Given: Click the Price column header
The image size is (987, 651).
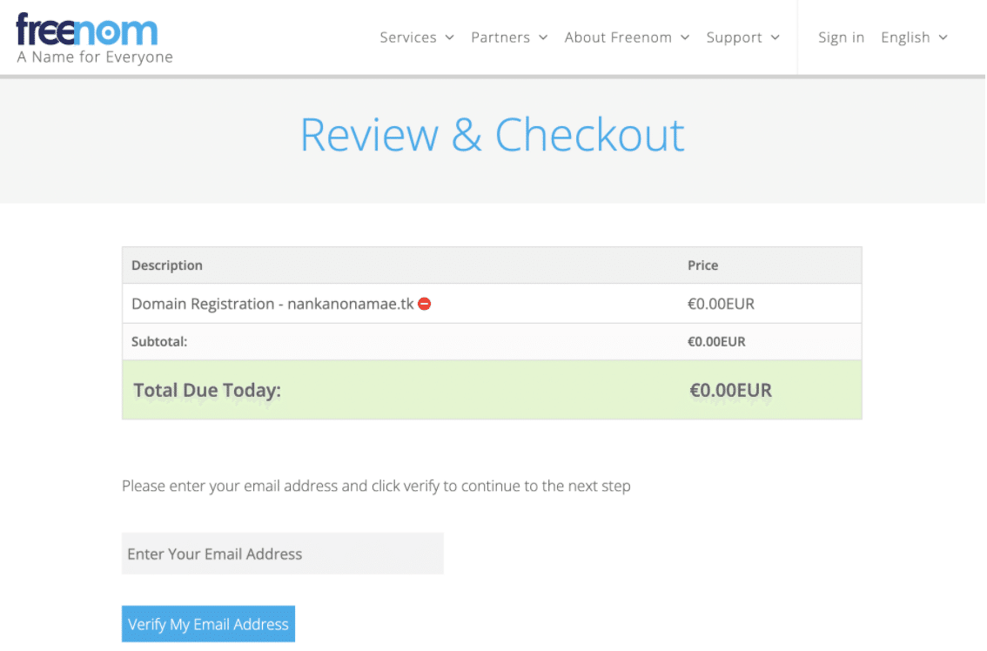Looking at the screenshot, I should pos(702,265).
